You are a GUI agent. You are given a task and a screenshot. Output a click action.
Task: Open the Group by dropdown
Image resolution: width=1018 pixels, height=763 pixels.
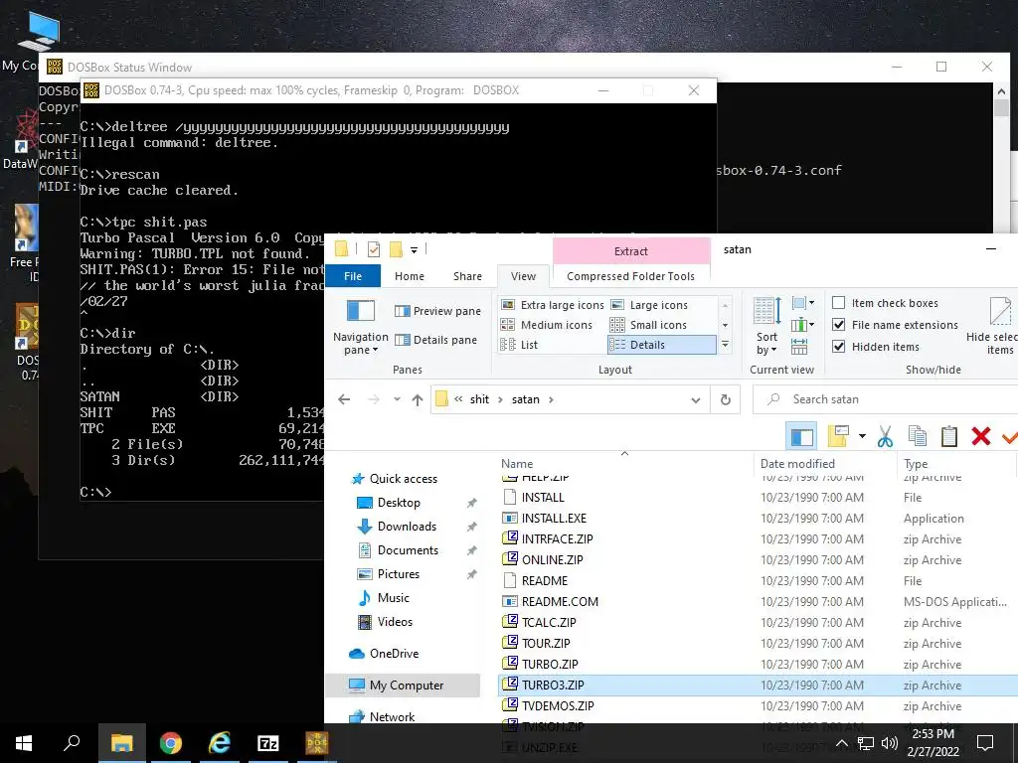pyautogui.click(x=803, y=303)
